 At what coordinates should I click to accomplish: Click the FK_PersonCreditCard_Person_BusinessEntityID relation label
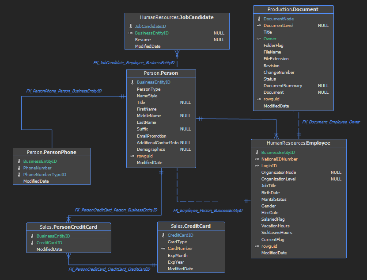(x=116, y=210)
